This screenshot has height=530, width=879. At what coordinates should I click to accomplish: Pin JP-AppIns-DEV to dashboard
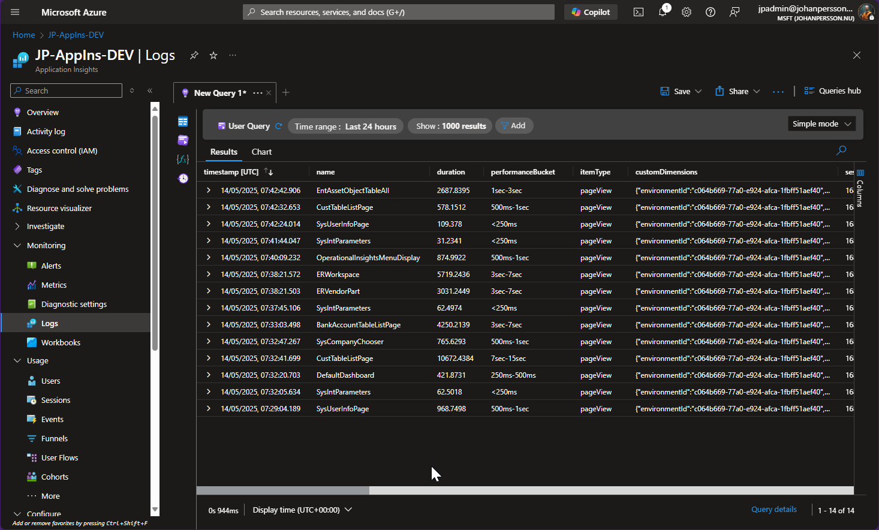194,55
